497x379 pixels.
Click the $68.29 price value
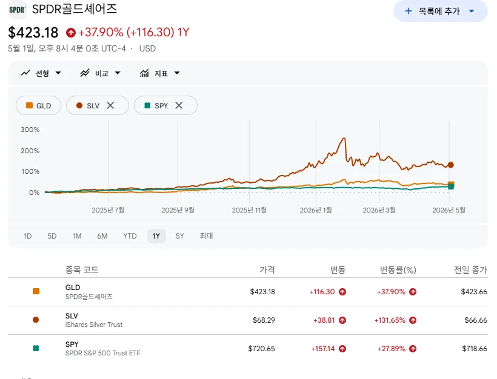tap(264, 320)
